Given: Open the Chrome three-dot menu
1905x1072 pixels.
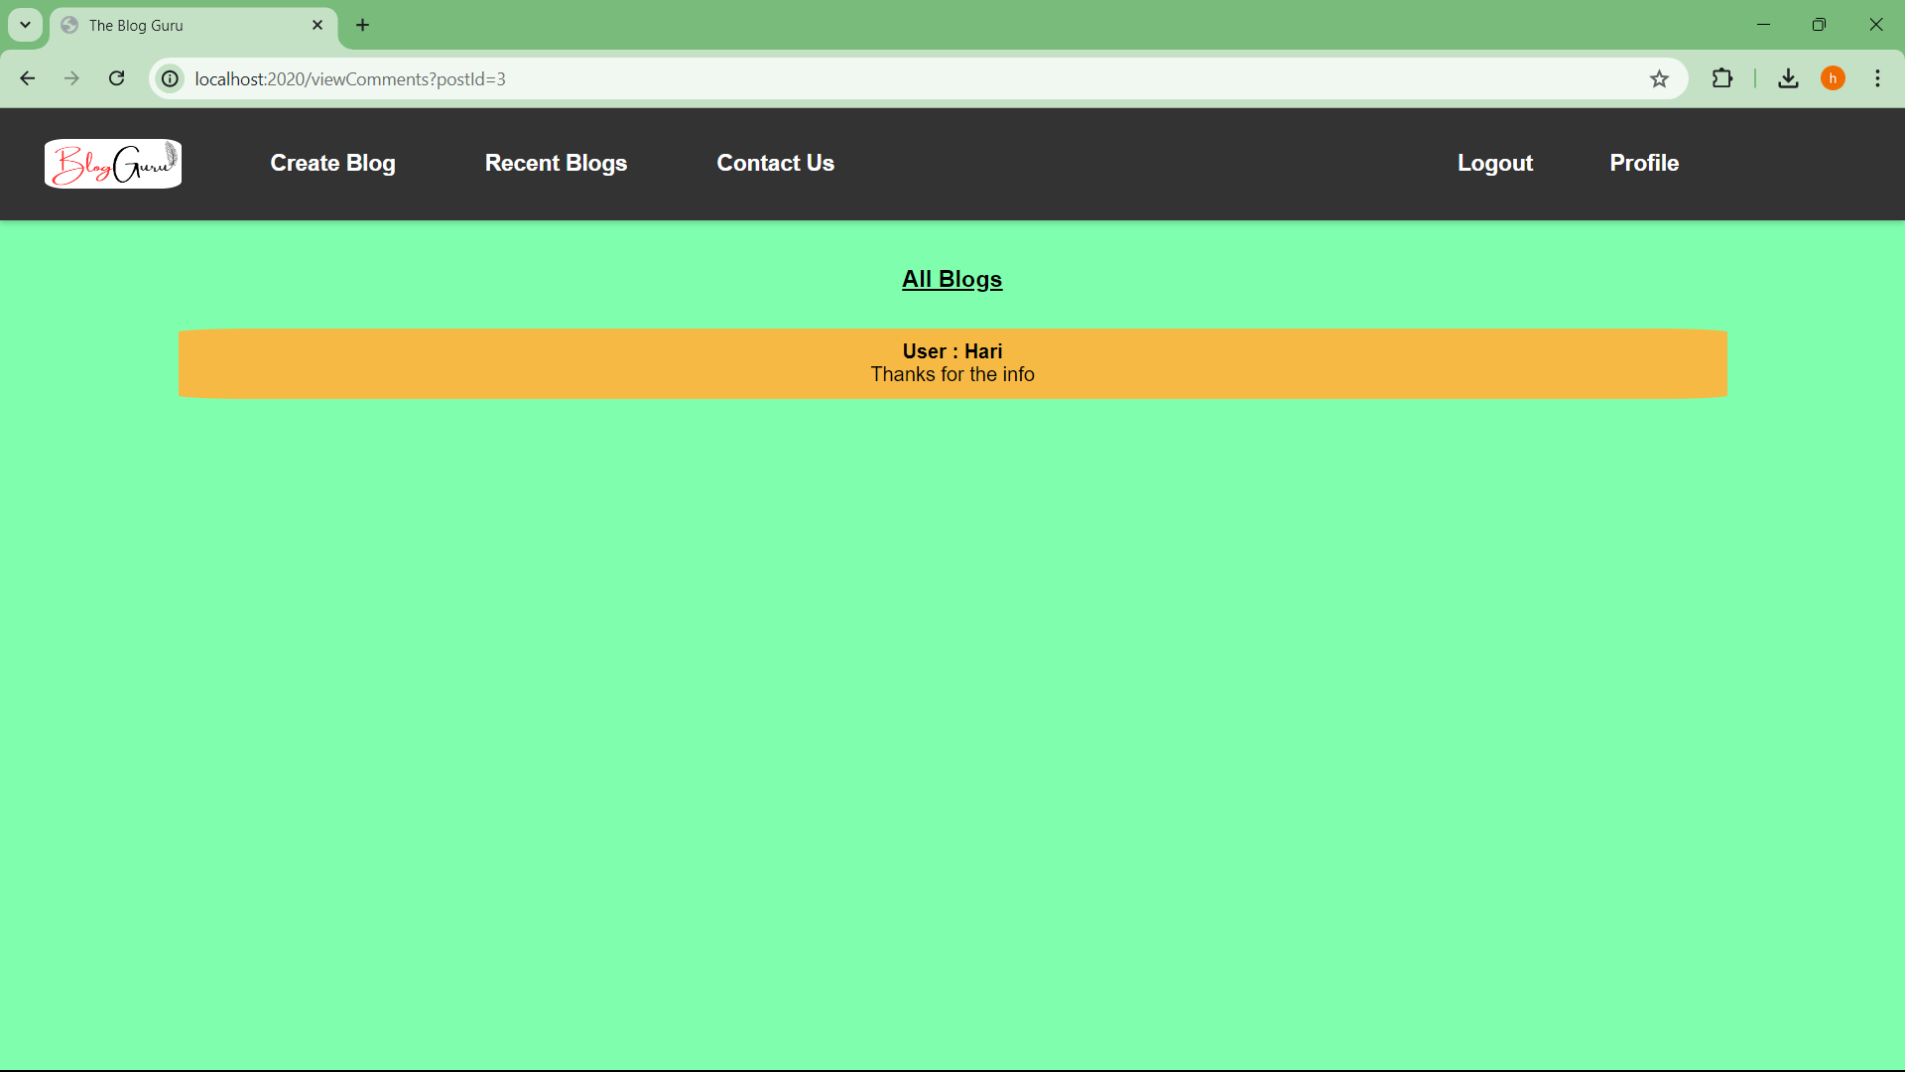Looking at the screenshot, I should click(x=1877, y=78).
